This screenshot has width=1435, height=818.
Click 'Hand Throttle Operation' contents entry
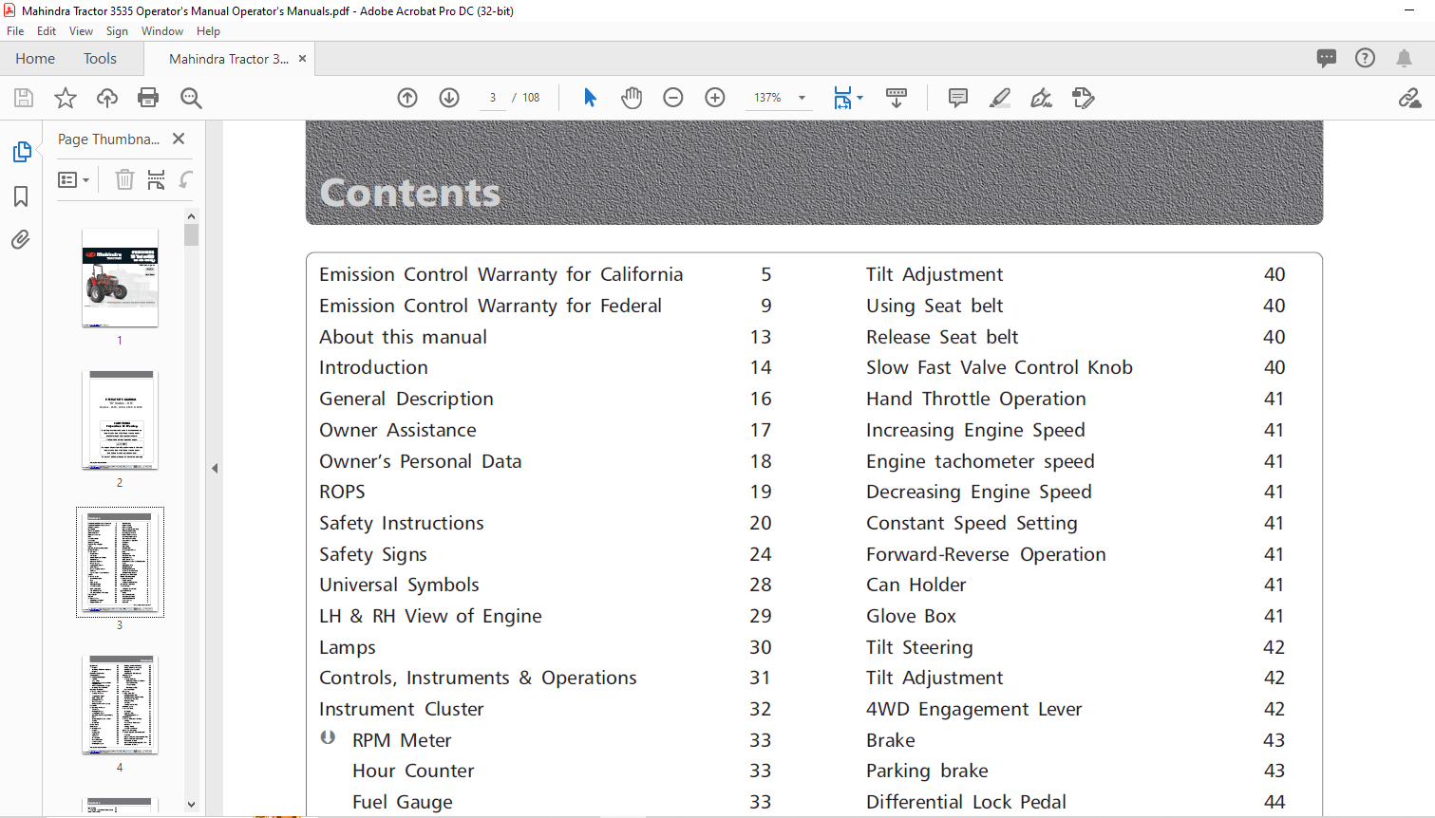coord(976,399)
